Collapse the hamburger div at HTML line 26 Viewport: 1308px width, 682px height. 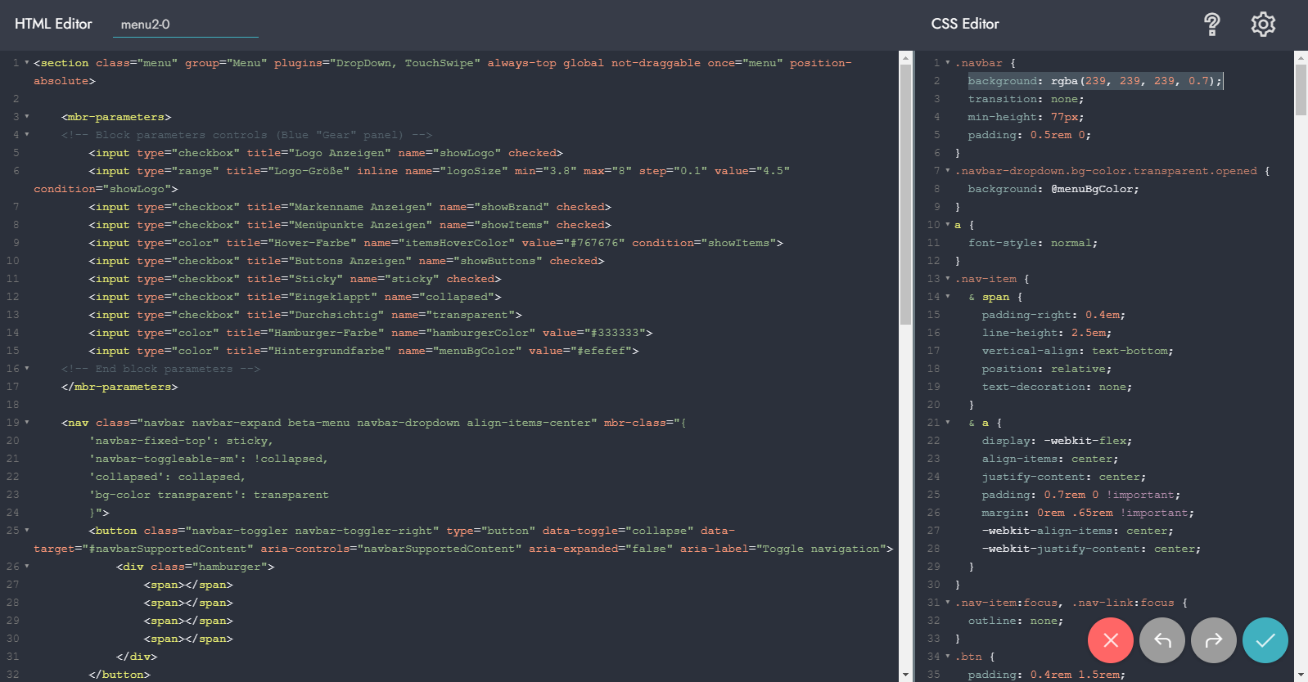point(27,567)
